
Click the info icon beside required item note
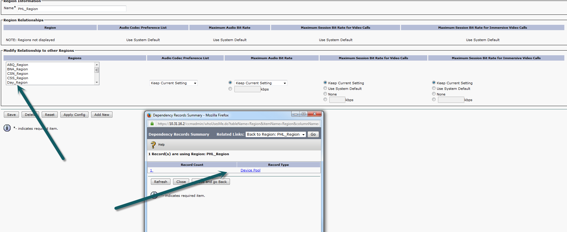7,128
